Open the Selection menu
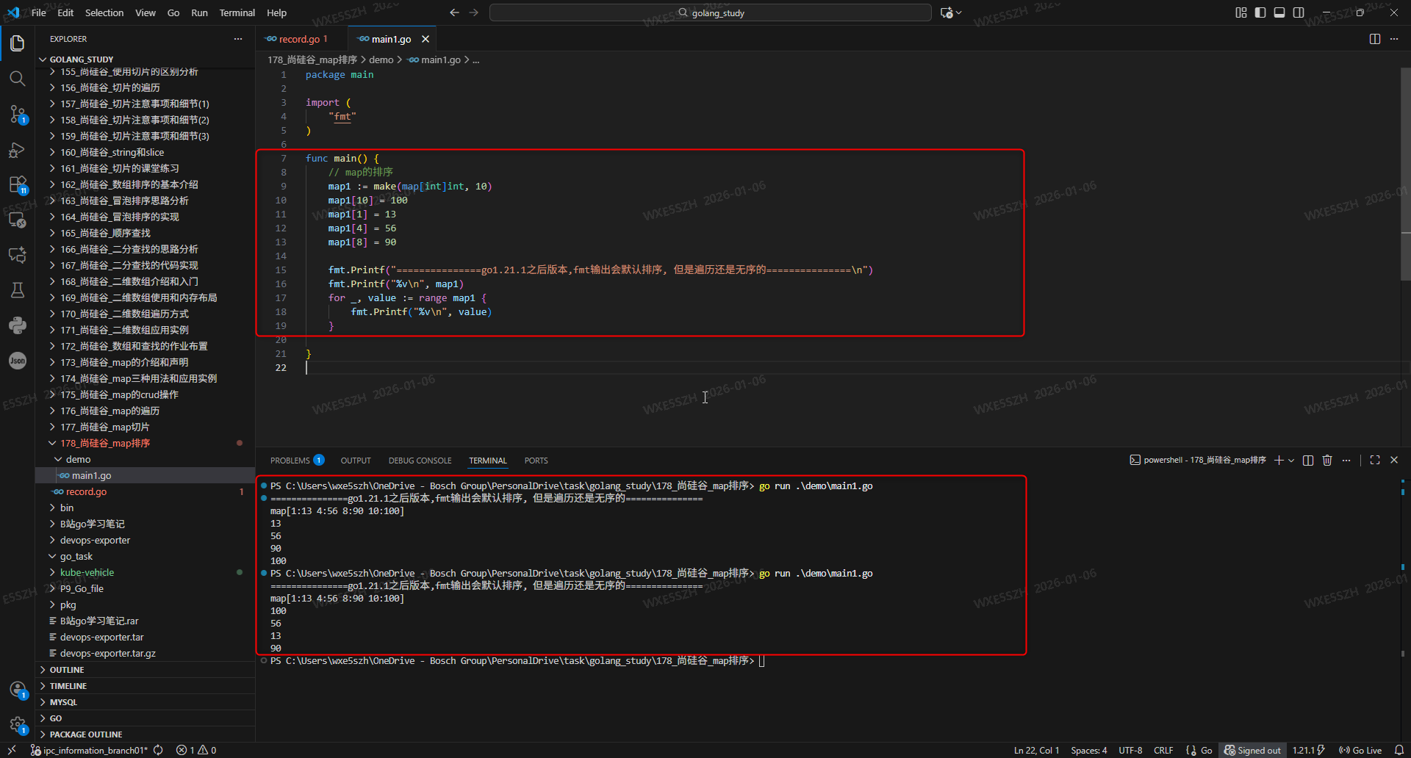1411x758 pixels. click(x=104, y=12)
